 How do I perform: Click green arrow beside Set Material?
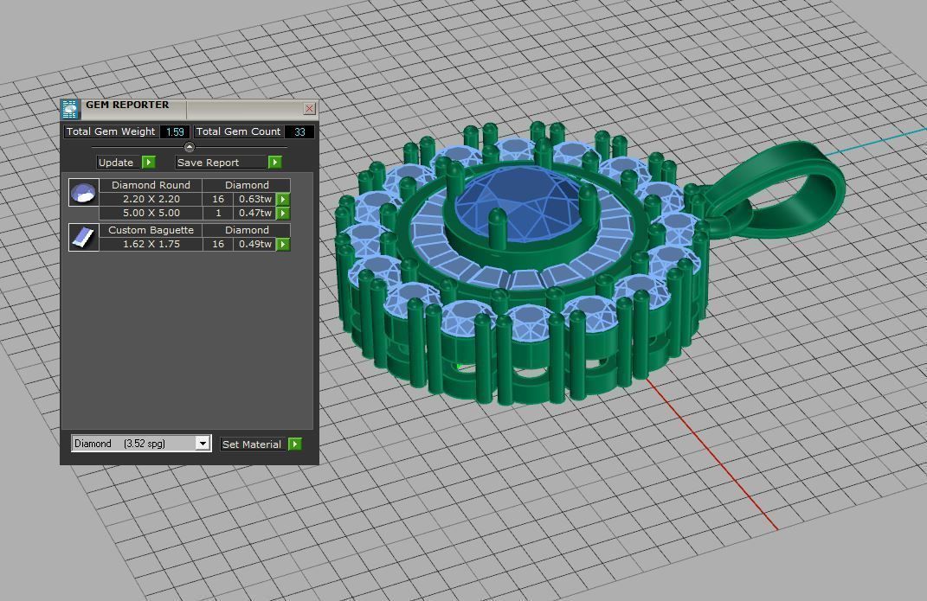(294, 444)
